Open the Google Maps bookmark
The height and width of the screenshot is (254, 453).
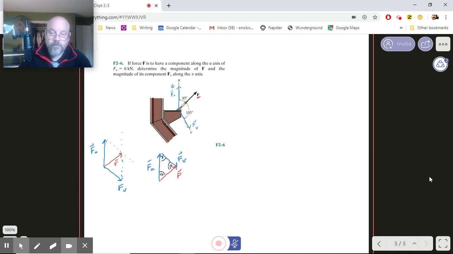click(344, 28)
